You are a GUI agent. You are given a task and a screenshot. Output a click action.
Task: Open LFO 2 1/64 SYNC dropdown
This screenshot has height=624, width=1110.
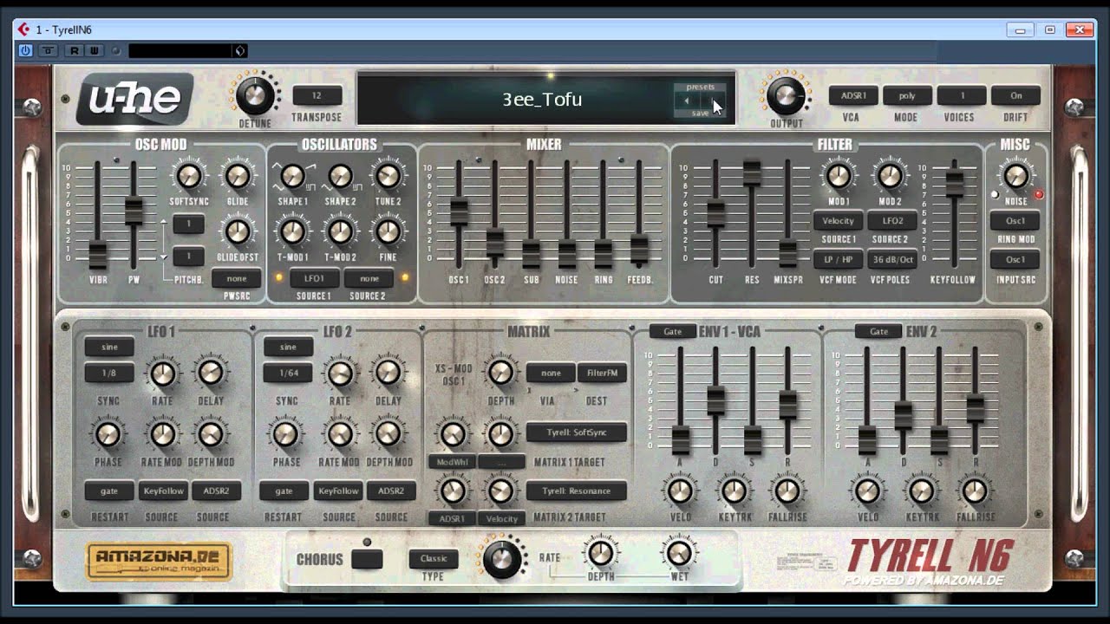pos(287,374)
